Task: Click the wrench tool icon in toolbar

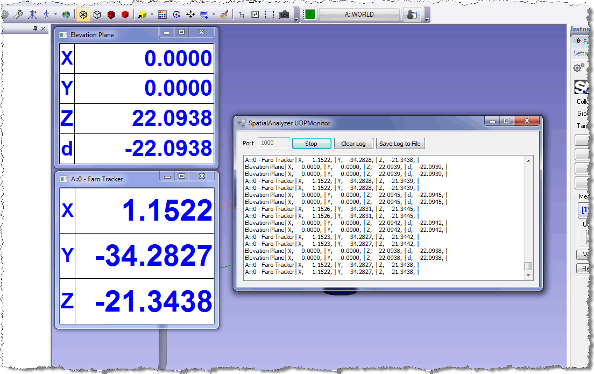Action: point(18,15)
